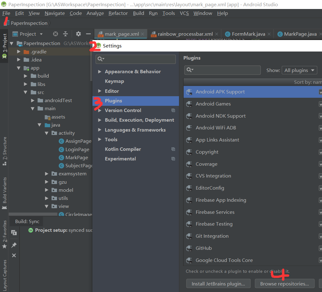Close the rainbow_processbar.xml tab
This screenshot has width=322, height=292.
tap(217, 34)
